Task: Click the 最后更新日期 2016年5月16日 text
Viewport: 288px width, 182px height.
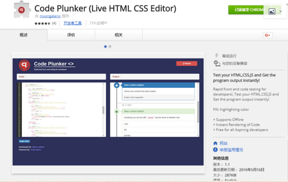Action: click(x=239, y=170)
